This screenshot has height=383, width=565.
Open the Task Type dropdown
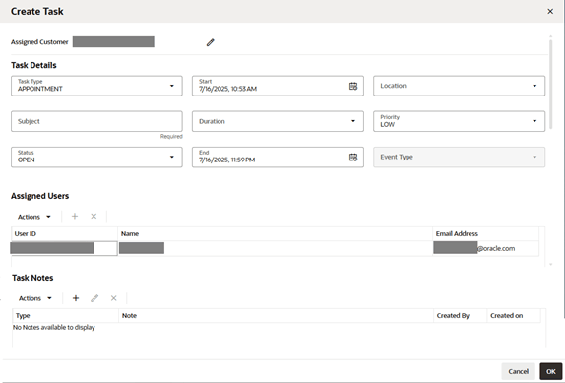coord(96,86)
